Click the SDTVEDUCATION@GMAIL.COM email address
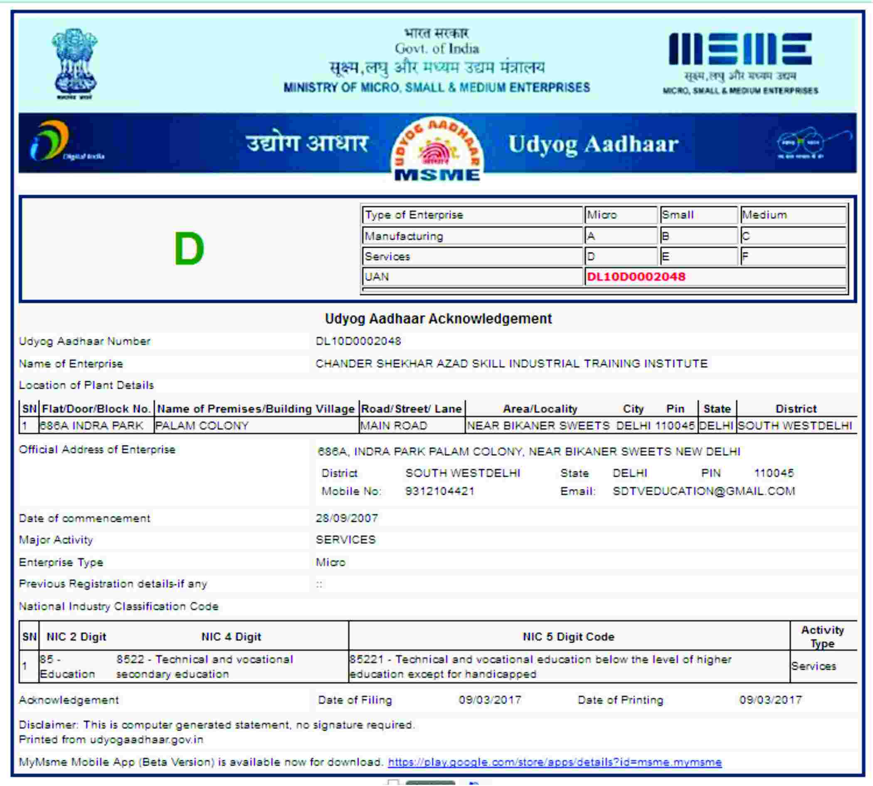This screenshot has width=873, height=786. 703,491
